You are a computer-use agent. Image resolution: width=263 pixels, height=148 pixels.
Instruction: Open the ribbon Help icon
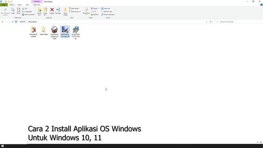click(261, 5)
